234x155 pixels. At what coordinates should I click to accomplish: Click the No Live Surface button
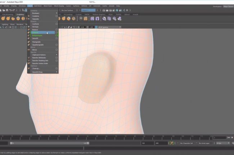pyautogui.click(x=67, y=10)
